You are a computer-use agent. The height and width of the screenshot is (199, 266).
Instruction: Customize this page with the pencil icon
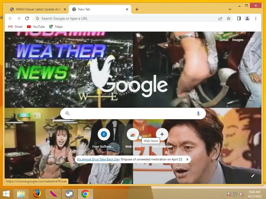(x=253, y=176)
